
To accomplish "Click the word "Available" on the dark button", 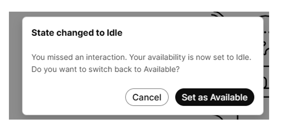I will click(229, 97).
